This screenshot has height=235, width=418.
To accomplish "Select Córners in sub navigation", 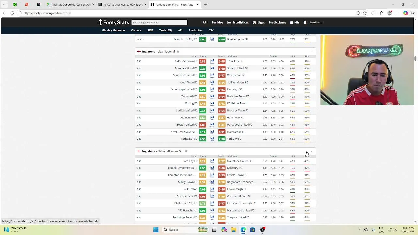I will point(136,30).
